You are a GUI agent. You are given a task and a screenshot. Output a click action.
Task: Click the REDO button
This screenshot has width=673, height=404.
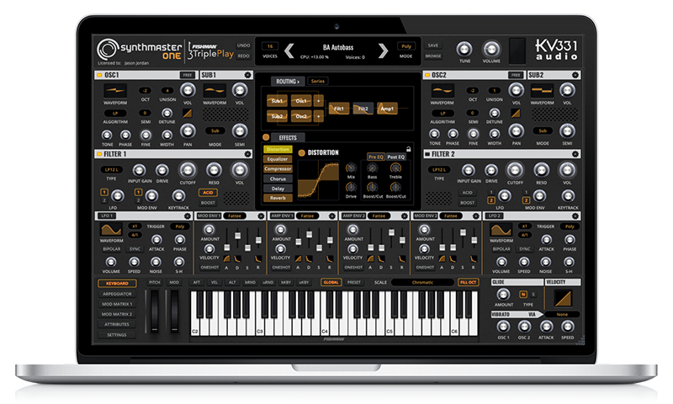[x=243, y=56]
